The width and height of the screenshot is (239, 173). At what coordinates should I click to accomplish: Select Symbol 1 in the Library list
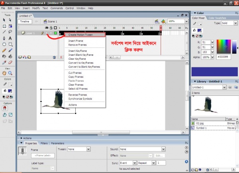pos(213,128)
